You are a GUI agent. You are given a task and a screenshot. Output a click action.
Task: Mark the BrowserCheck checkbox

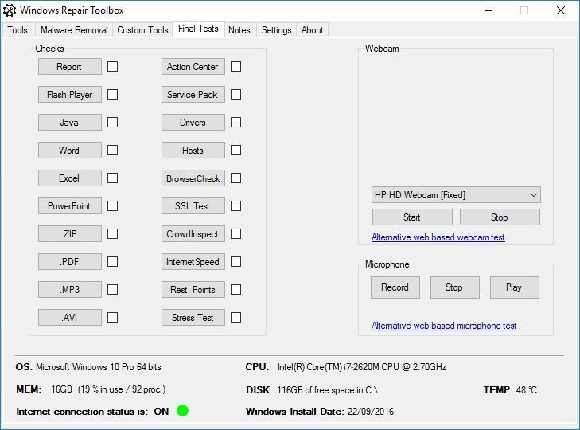(x=236, y=178)
